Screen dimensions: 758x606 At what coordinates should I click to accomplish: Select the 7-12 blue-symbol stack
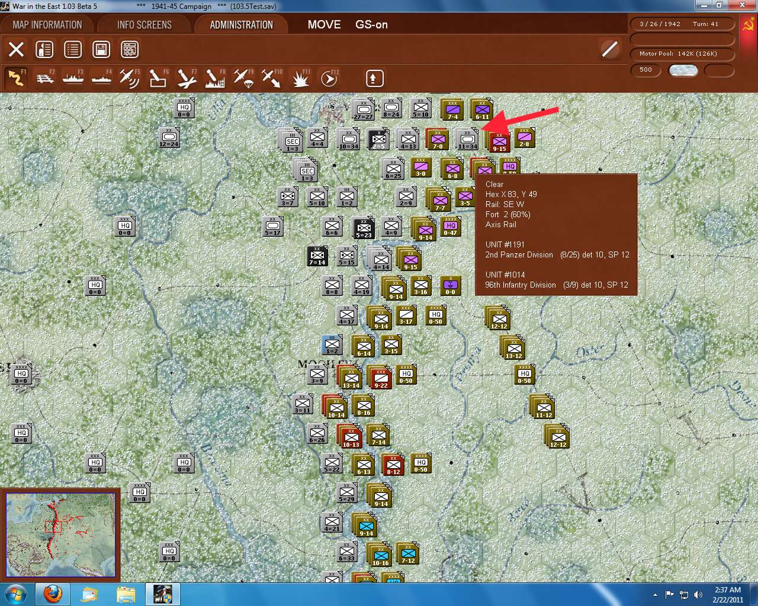click(408, 554)
